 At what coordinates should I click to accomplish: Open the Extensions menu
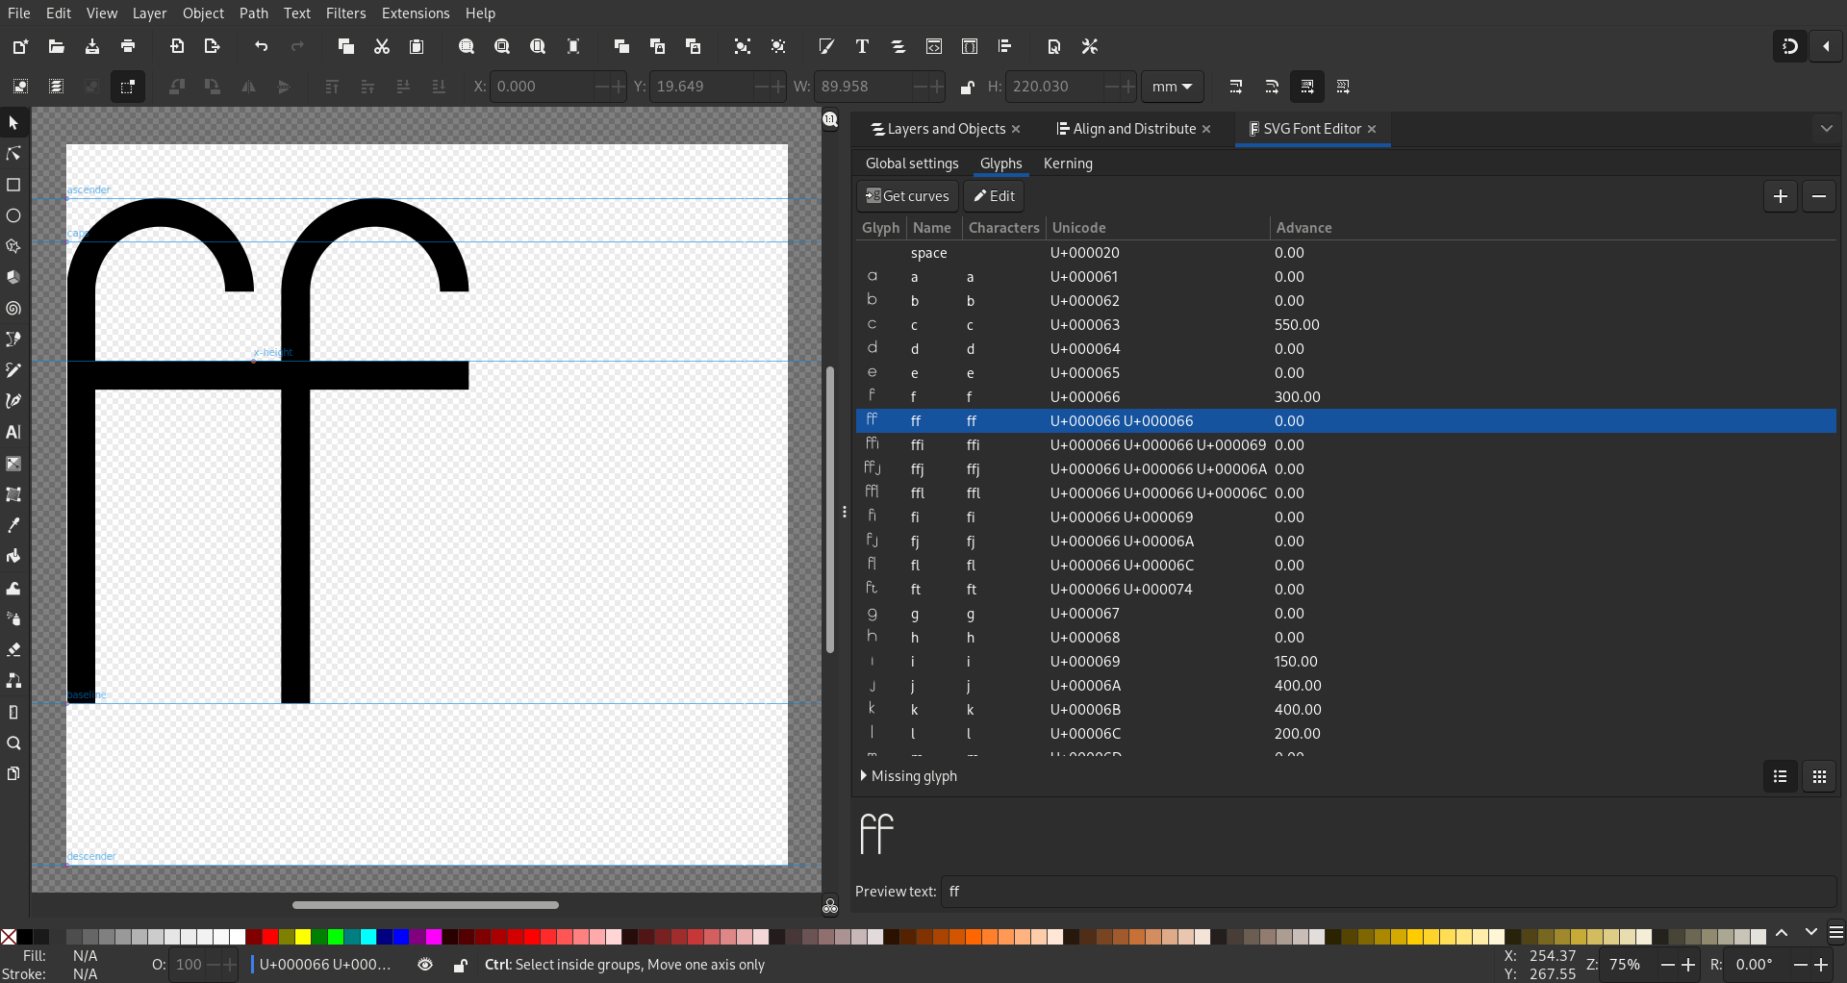pos(416,13)
